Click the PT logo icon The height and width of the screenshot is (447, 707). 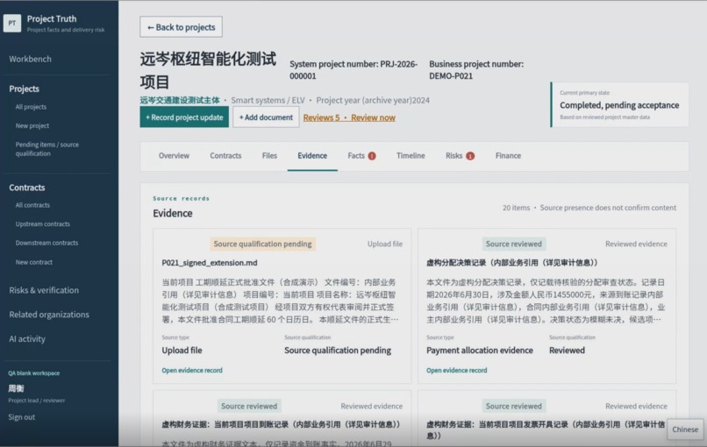coord(12,23)
